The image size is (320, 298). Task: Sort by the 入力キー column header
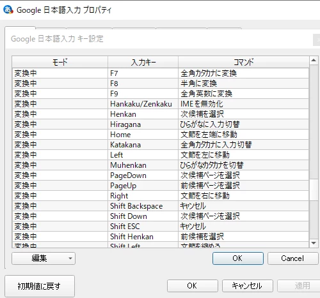point(143,62)
